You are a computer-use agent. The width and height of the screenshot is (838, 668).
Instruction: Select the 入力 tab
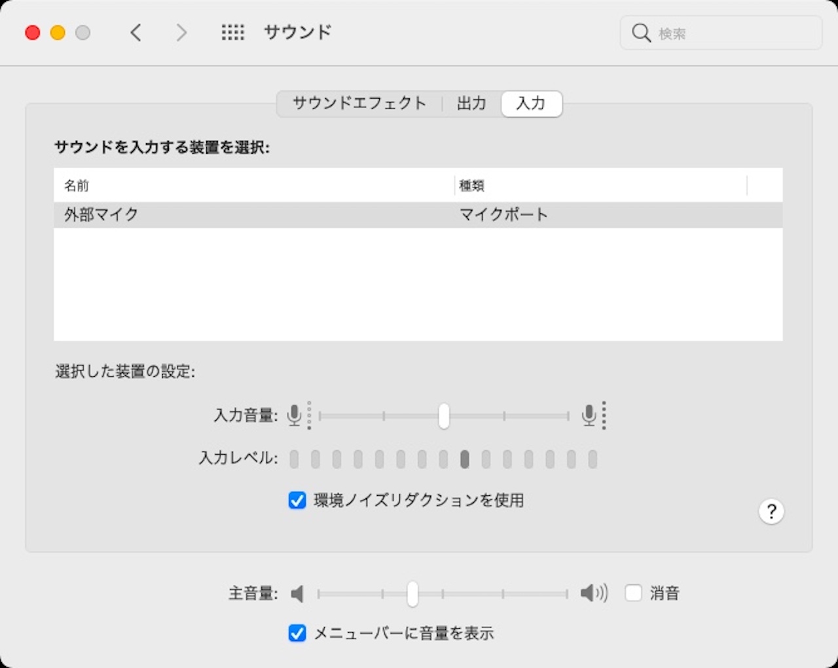[x=531, y=103]
